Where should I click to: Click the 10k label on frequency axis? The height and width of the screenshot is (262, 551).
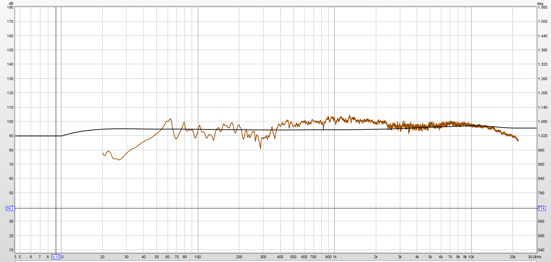tap(471, 257)
